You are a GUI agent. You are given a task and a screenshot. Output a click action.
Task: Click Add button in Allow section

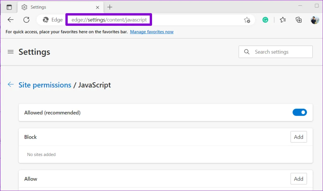pyautogui.click(x=298, y=179)
